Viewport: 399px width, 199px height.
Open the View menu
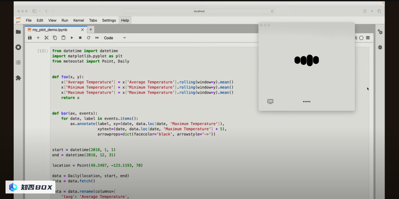(x=52, y=20)
